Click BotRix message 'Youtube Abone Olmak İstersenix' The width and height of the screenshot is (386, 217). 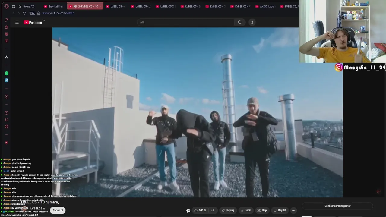coord(32,212)
